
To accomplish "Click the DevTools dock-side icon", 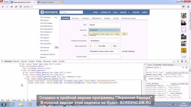I will 186,61.
